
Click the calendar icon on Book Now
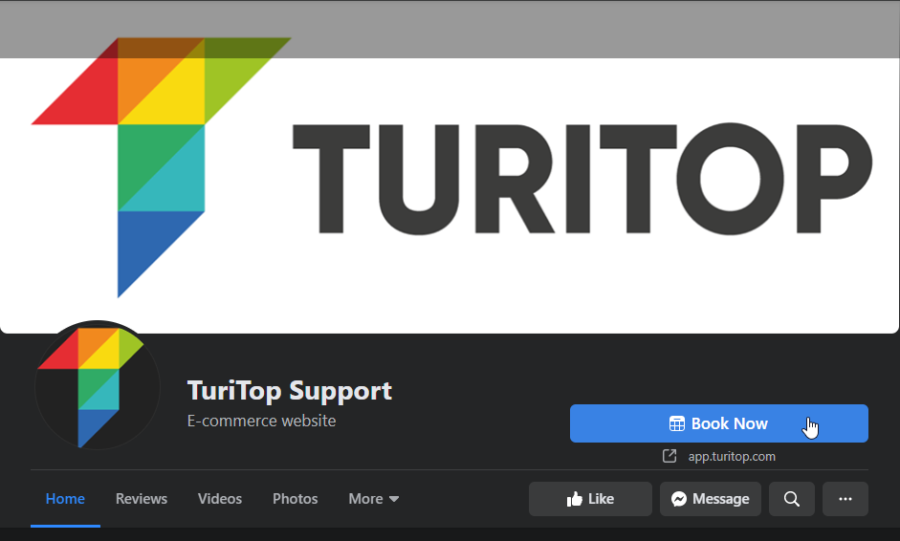677,423
